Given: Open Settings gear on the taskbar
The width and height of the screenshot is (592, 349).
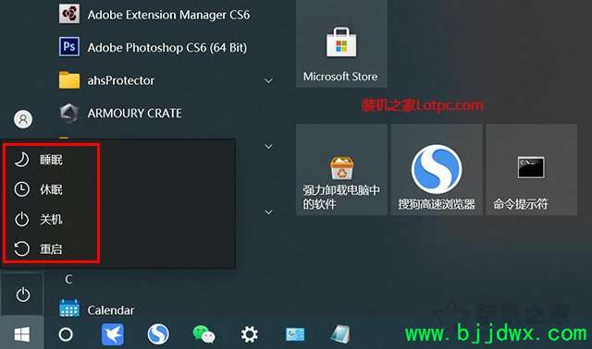Looking at the screenshot, I should [x=250, y=334].
